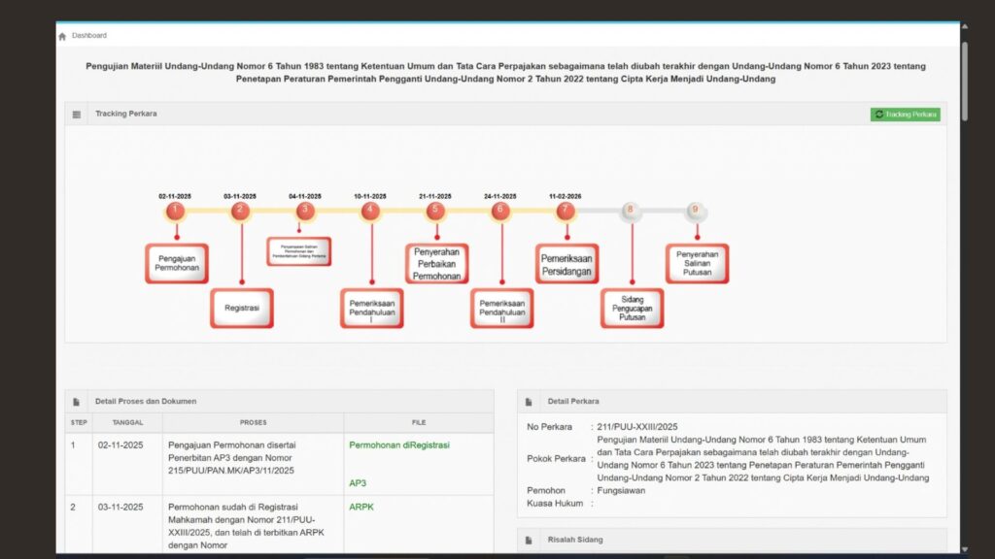
Task: Click the Sidang Pengucapan Putusan step box
Action: point(632,308)
